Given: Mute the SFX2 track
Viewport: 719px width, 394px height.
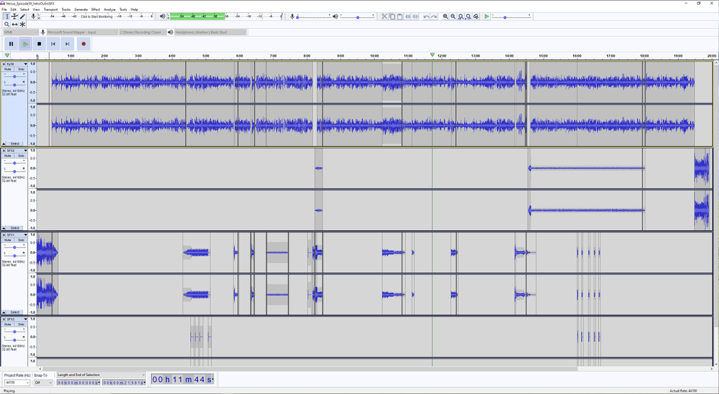Looking at the screenshot, I should (8, 155).
